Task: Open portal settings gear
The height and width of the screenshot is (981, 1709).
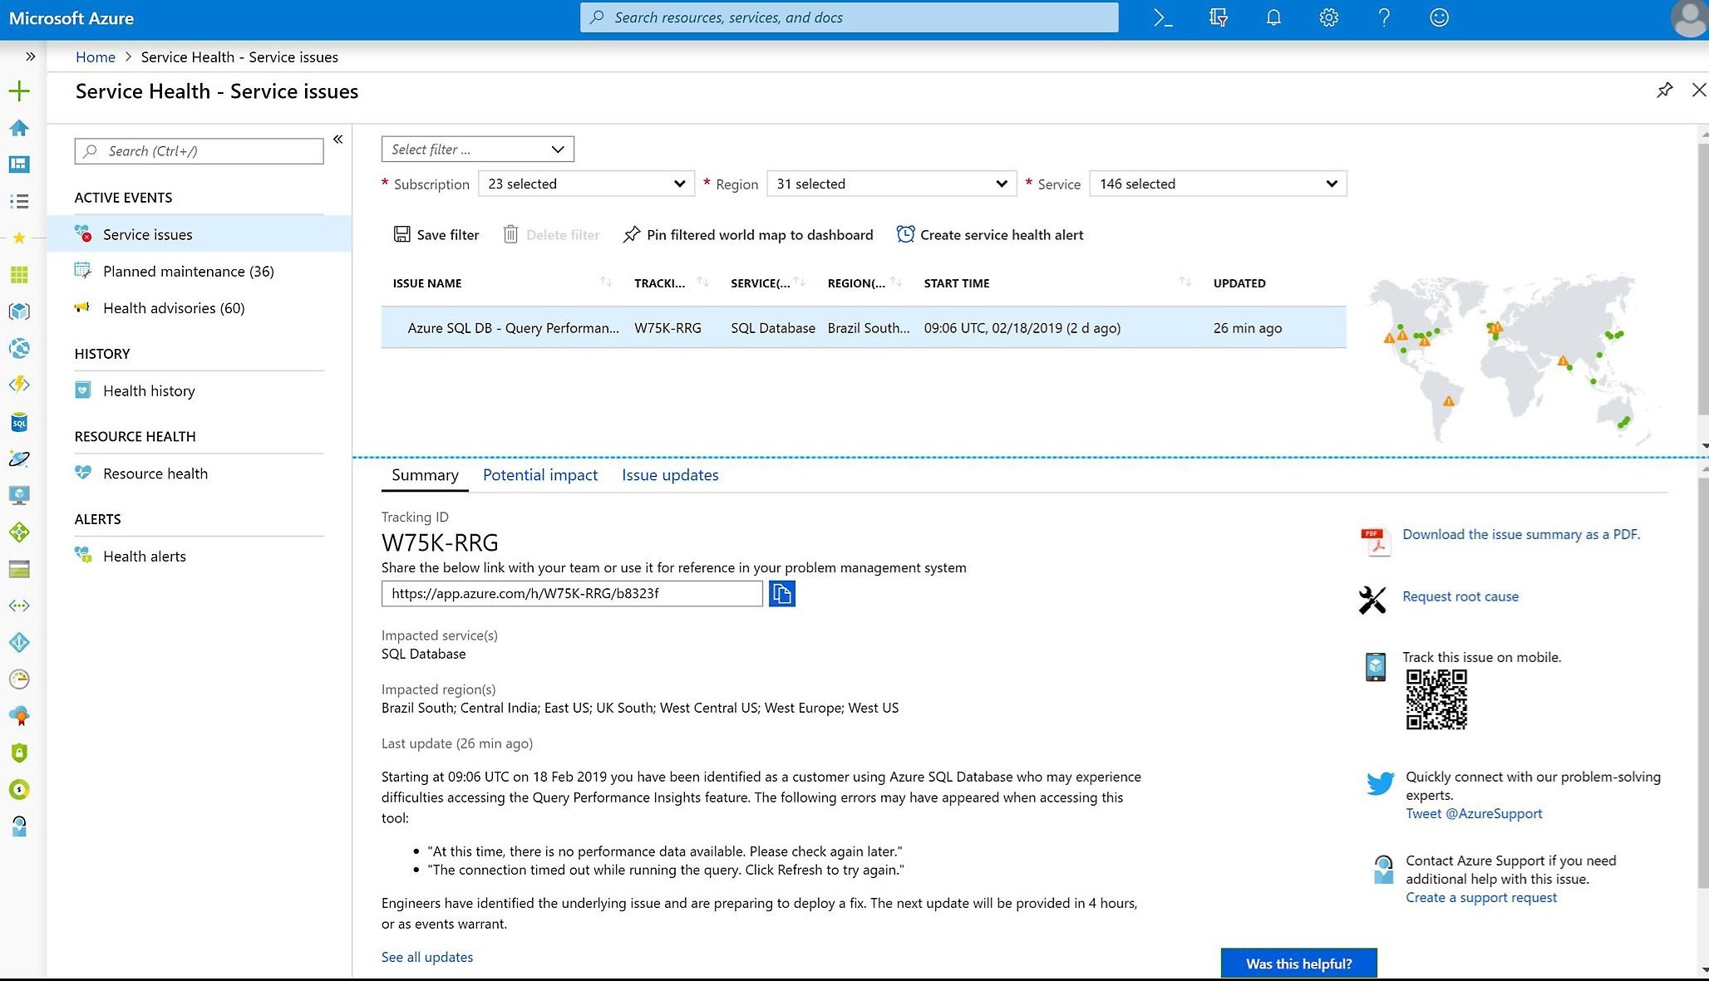Action: pyautogui.click(x=1328, y=17)
